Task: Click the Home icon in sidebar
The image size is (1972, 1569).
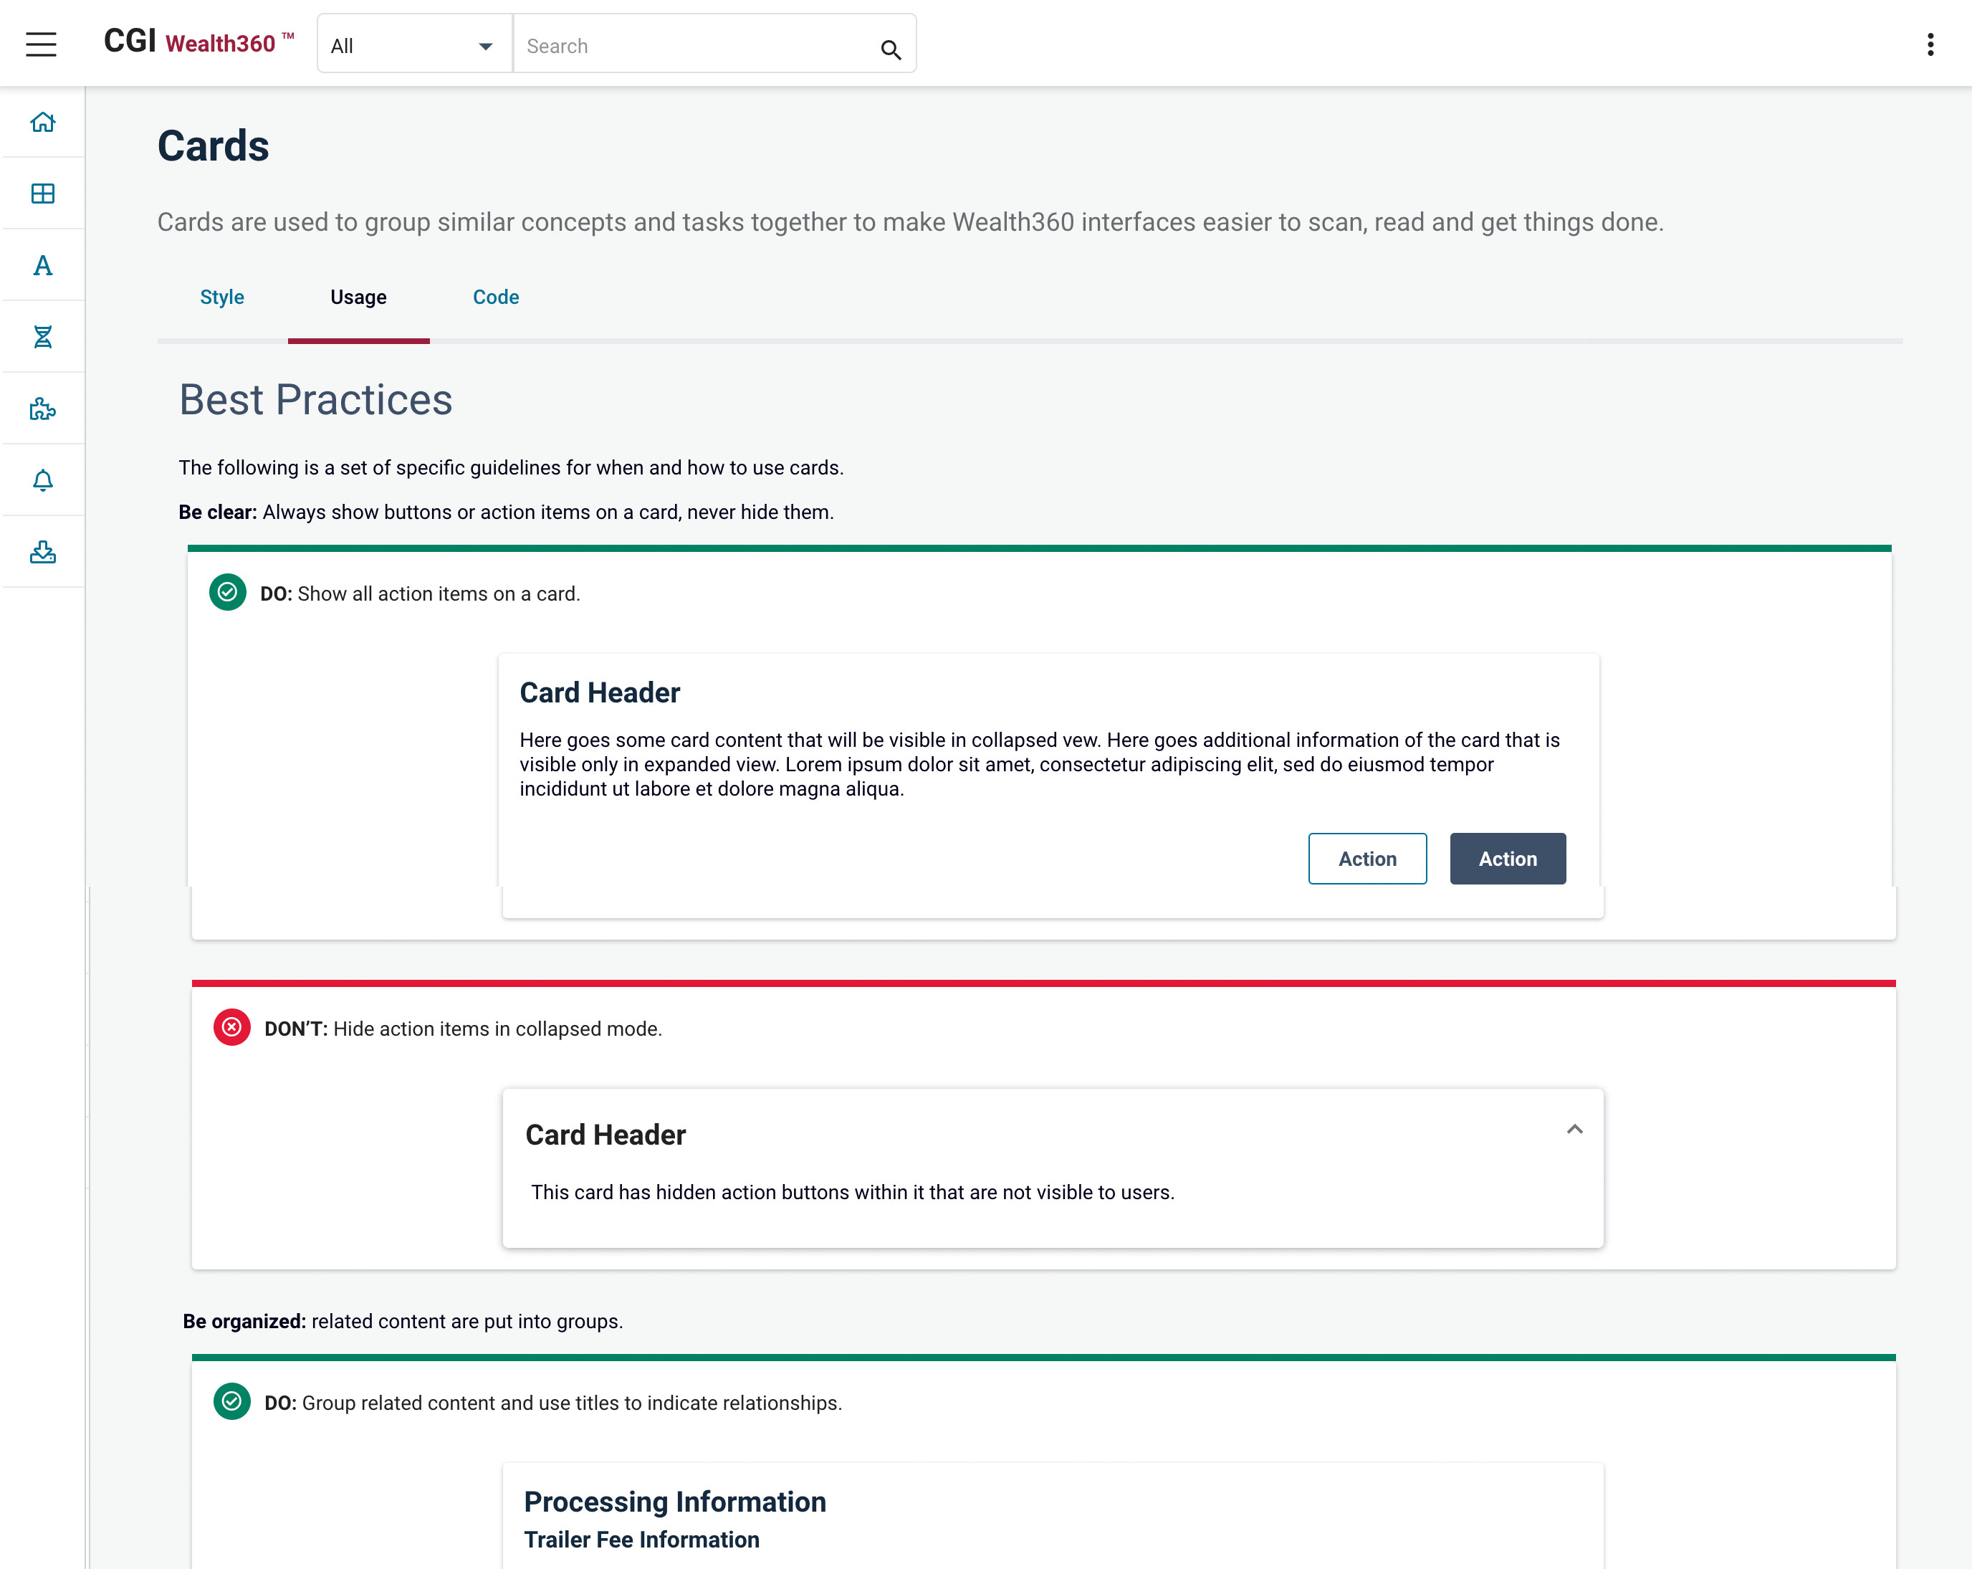Action: (x=43, y=122)
